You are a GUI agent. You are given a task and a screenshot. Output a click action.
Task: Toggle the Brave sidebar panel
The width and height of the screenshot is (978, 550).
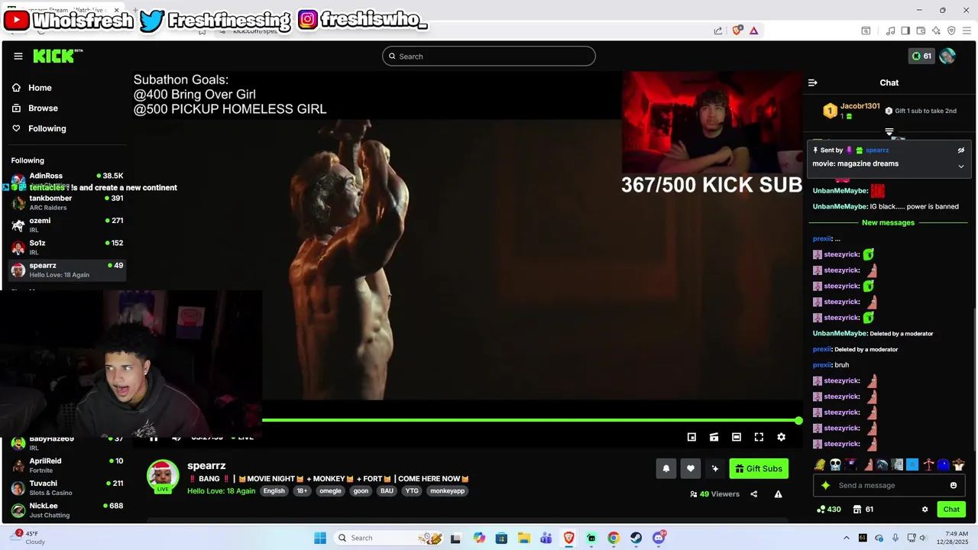click(905, 31)
